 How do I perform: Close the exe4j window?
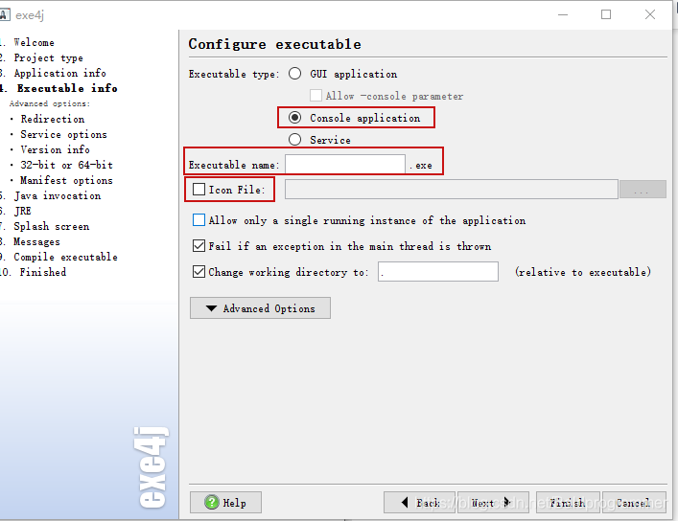[650, 14]
